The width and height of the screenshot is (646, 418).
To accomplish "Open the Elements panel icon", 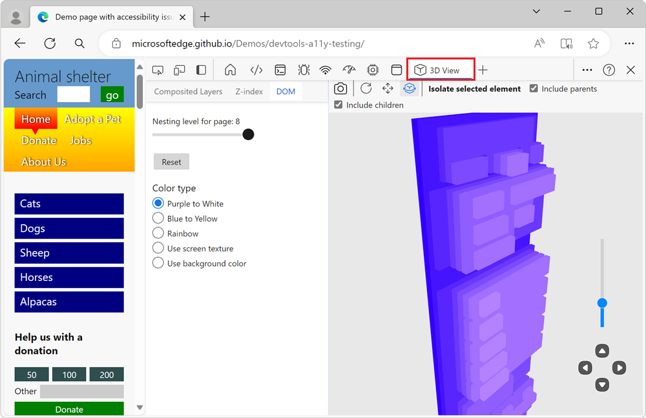I will [x=256, y=70].
